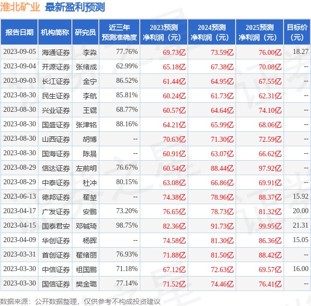Click the 2025预测净利润 column header
Image resolution: width=311 pixels, height=306 pixels.
tap(260, 32)
